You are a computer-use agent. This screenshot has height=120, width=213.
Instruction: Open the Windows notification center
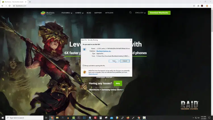pyautogui.click(x=210, y=118)
